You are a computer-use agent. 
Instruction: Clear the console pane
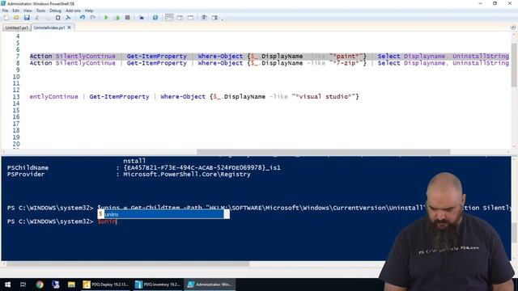tap(68, 18)
